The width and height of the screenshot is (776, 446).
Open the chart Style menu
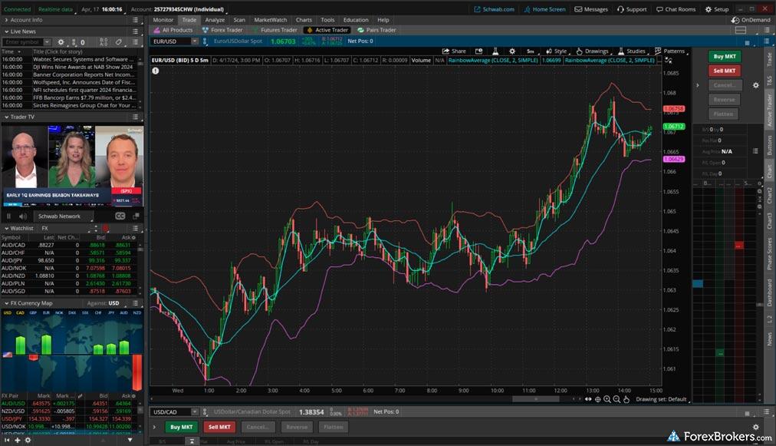[556, 51]
